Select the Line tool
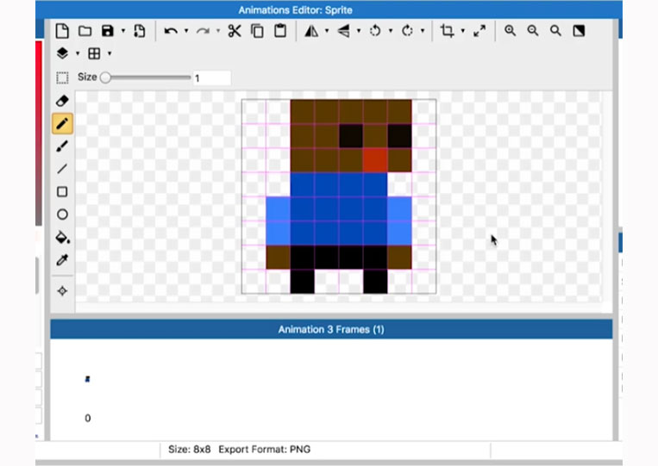Image resolution: width=658 pixels, height=466 pixels. coord(62,169)
